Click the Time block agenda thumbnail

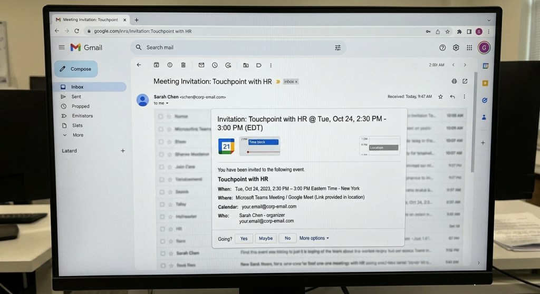(259, 146)
